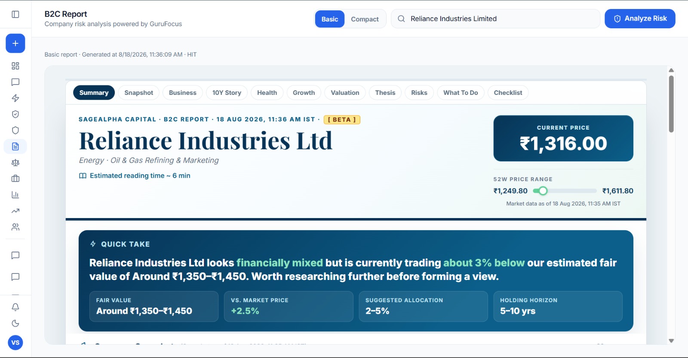Open the Checklist tab
The image size is (688, 358).
[508, 93]
